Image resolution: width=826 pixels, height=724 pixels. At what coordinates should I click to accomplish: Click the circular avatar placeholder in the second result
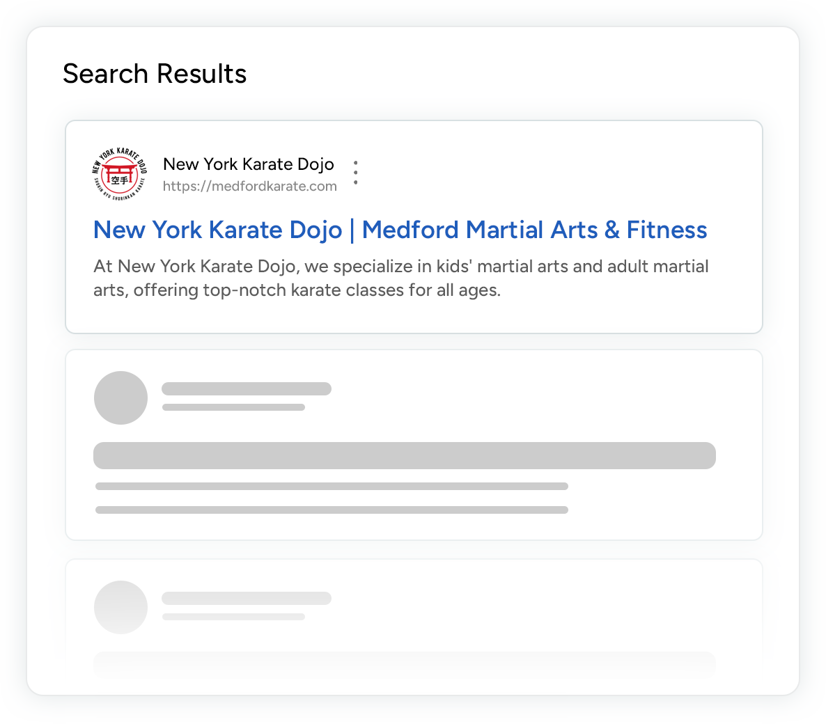pyautogui.click(x=120, y=398)
